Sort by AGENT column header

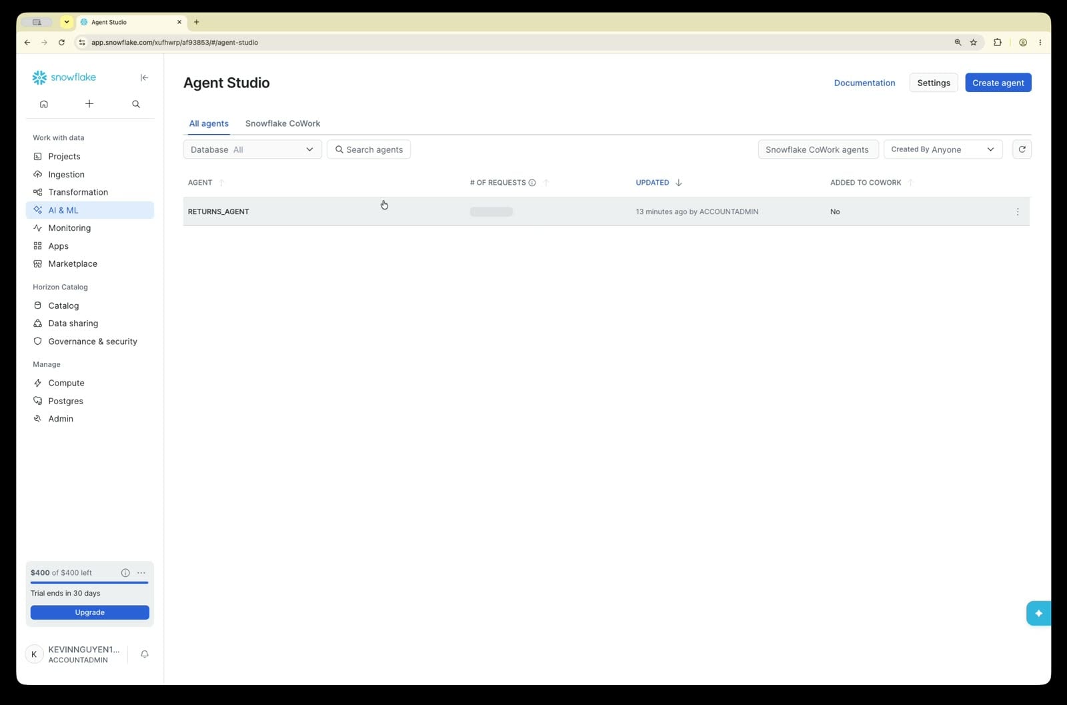(206, 183)
